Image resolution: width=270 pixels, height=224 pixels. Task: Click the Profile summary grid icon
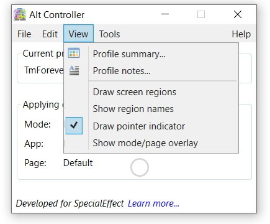(x=74, y=53)
